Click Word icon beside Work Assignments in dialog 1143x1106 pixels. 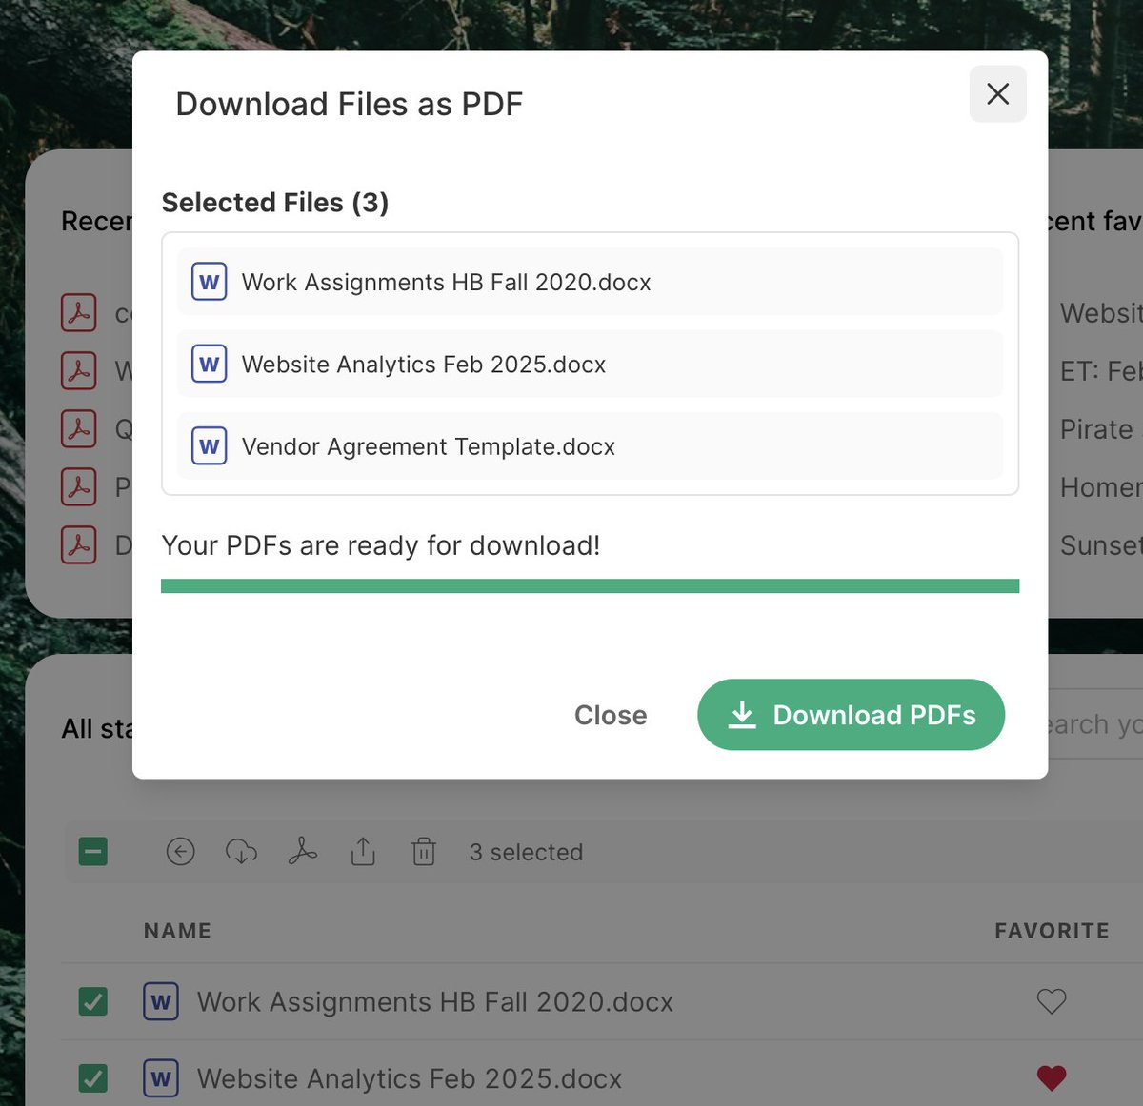tap(209, 282)
